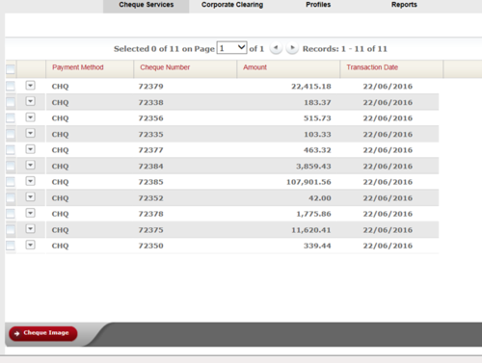Click cheque number 72379
The height and width of the screenshot is (363, 482).
(x=150, y=87)
